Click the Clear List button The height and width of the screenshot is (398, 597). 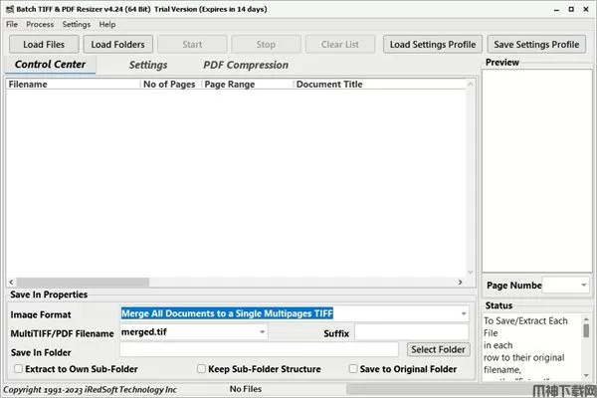tap(340, 44)
